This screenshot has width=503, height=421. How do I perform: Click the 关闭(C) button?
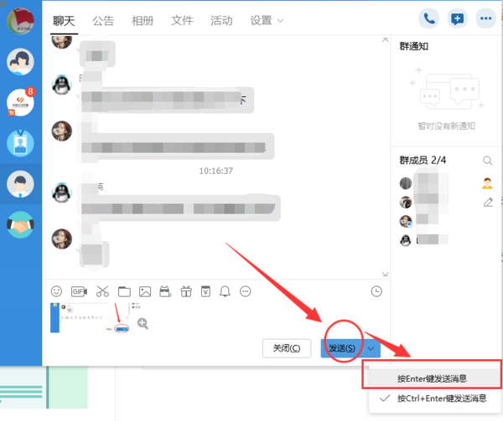click(286, 348)
